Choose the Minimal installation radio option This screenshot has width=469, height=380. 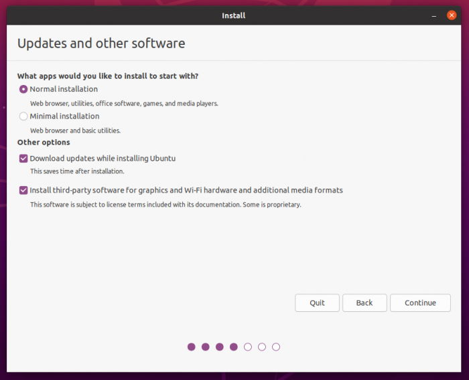[x=24, y=116]
